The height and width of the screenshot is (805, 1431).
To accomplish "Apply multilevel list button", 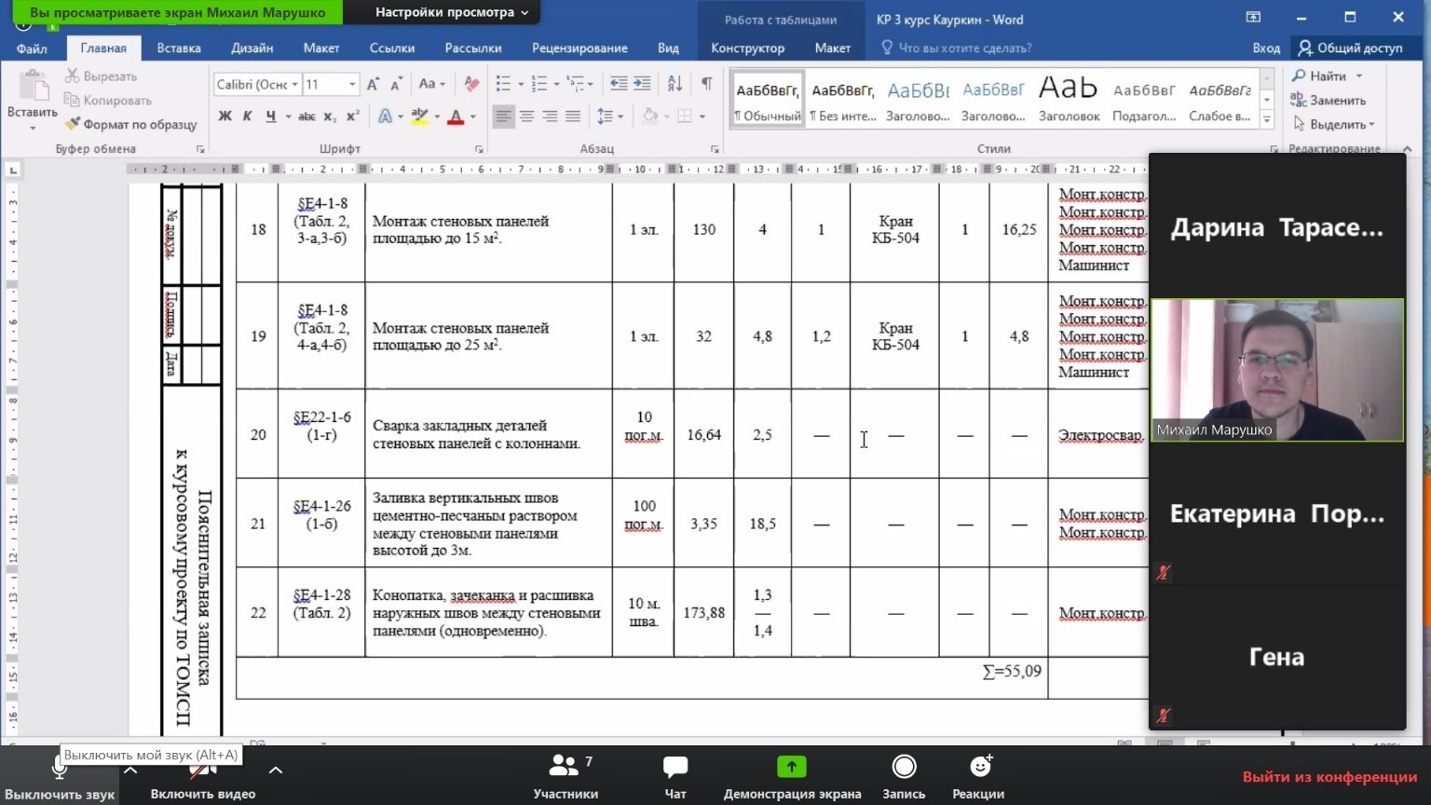I will coord(575,84).
